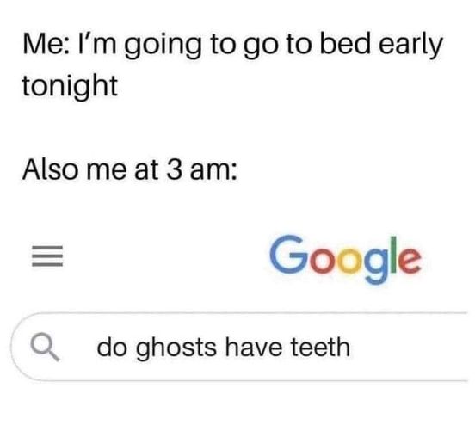Image resolution: width=475 pixels, height=431 pixels.
Task: Click 'Me:' at the caption start
Action: 47,44
